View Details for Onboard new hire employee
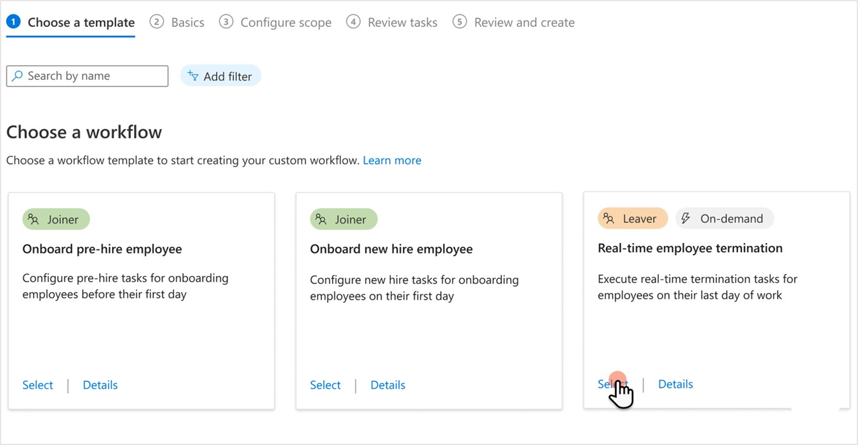The width and height of the screenshot is (858, 445). pos(388,385)
